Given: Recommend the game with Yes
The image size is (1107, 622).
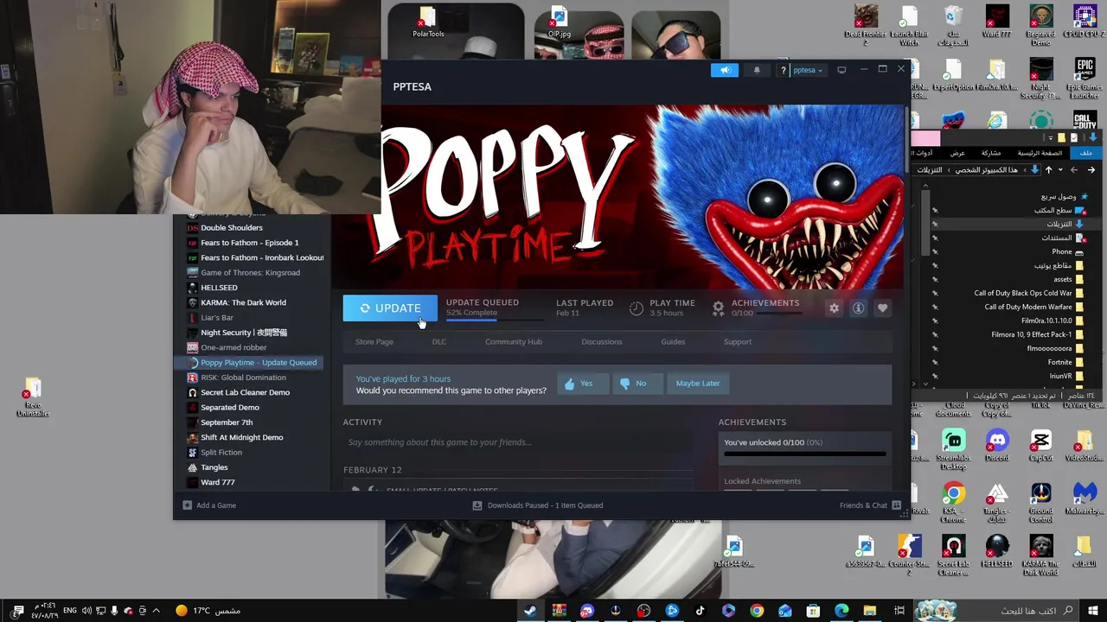Looking at the screenshot, I should (581, 384).
